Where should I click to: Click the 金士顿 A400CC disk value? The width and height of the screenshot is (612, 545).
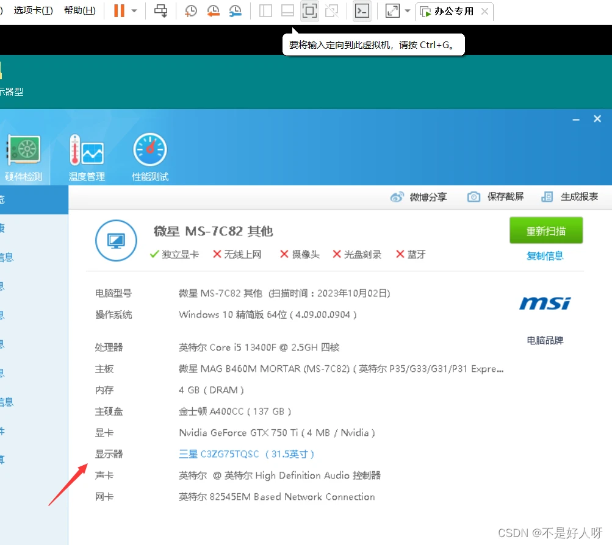pyautogui.click(x=234, y=411)
